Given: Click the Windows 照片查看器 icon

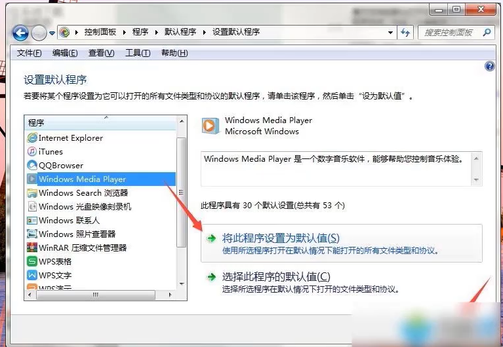Looking at the screenshot, I should tap(32, 234).
